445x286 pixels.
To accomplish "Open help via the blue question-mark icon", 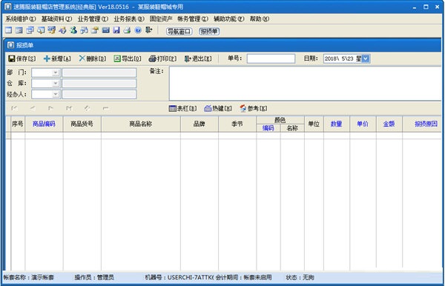I will (x=138, y=30).
